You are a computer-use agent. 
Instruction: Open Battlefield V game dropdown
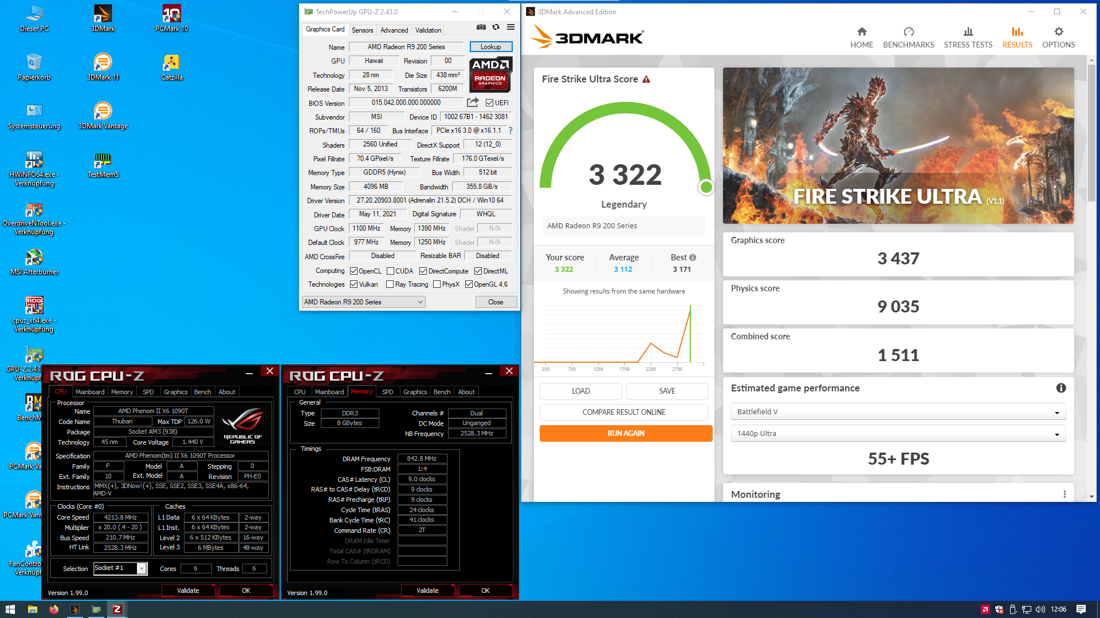click(898, 412)
